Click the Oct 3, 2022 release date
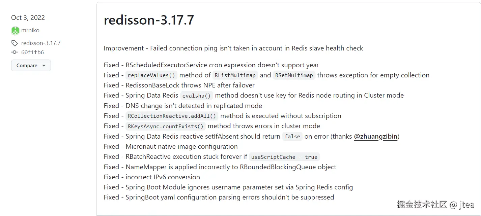 tap(28, 17)
